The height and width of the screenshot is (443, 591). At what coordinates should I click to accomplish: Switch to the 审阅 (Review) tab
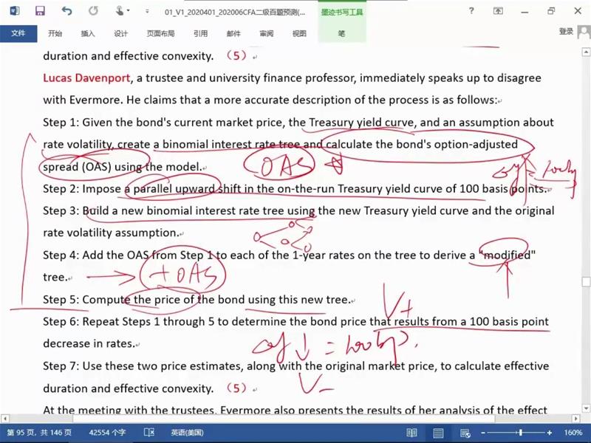(267, 33)
